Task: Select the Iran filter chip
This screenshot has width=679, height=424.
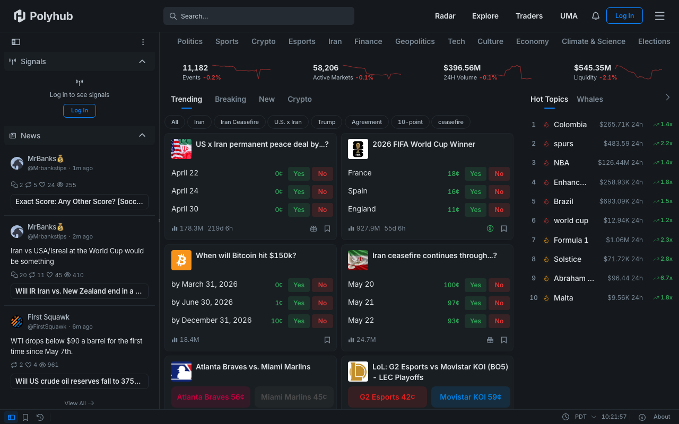Action: click(x=199, y=122)
